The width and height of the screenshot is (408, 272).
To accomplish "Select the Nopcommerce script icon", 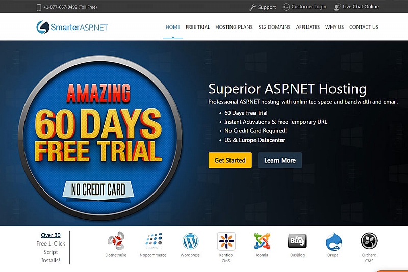I will pyautogui.click(x=154, y=240).
